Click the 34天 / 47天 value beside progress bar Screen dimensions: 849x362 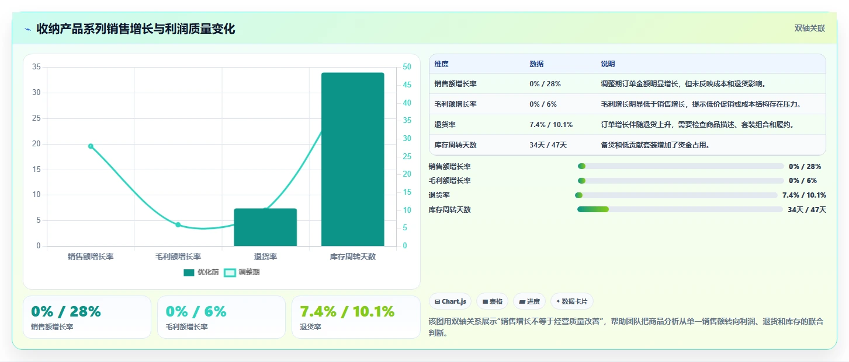click(807, 210)
